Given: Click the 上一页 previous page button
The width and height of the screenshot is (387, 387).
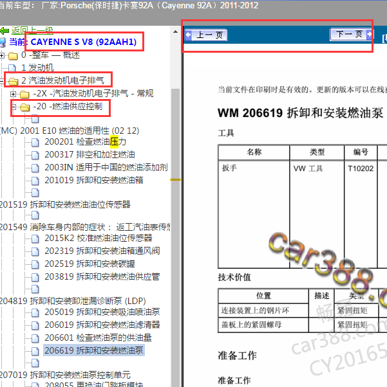Looking at the screenshot, I should [206, 35].
